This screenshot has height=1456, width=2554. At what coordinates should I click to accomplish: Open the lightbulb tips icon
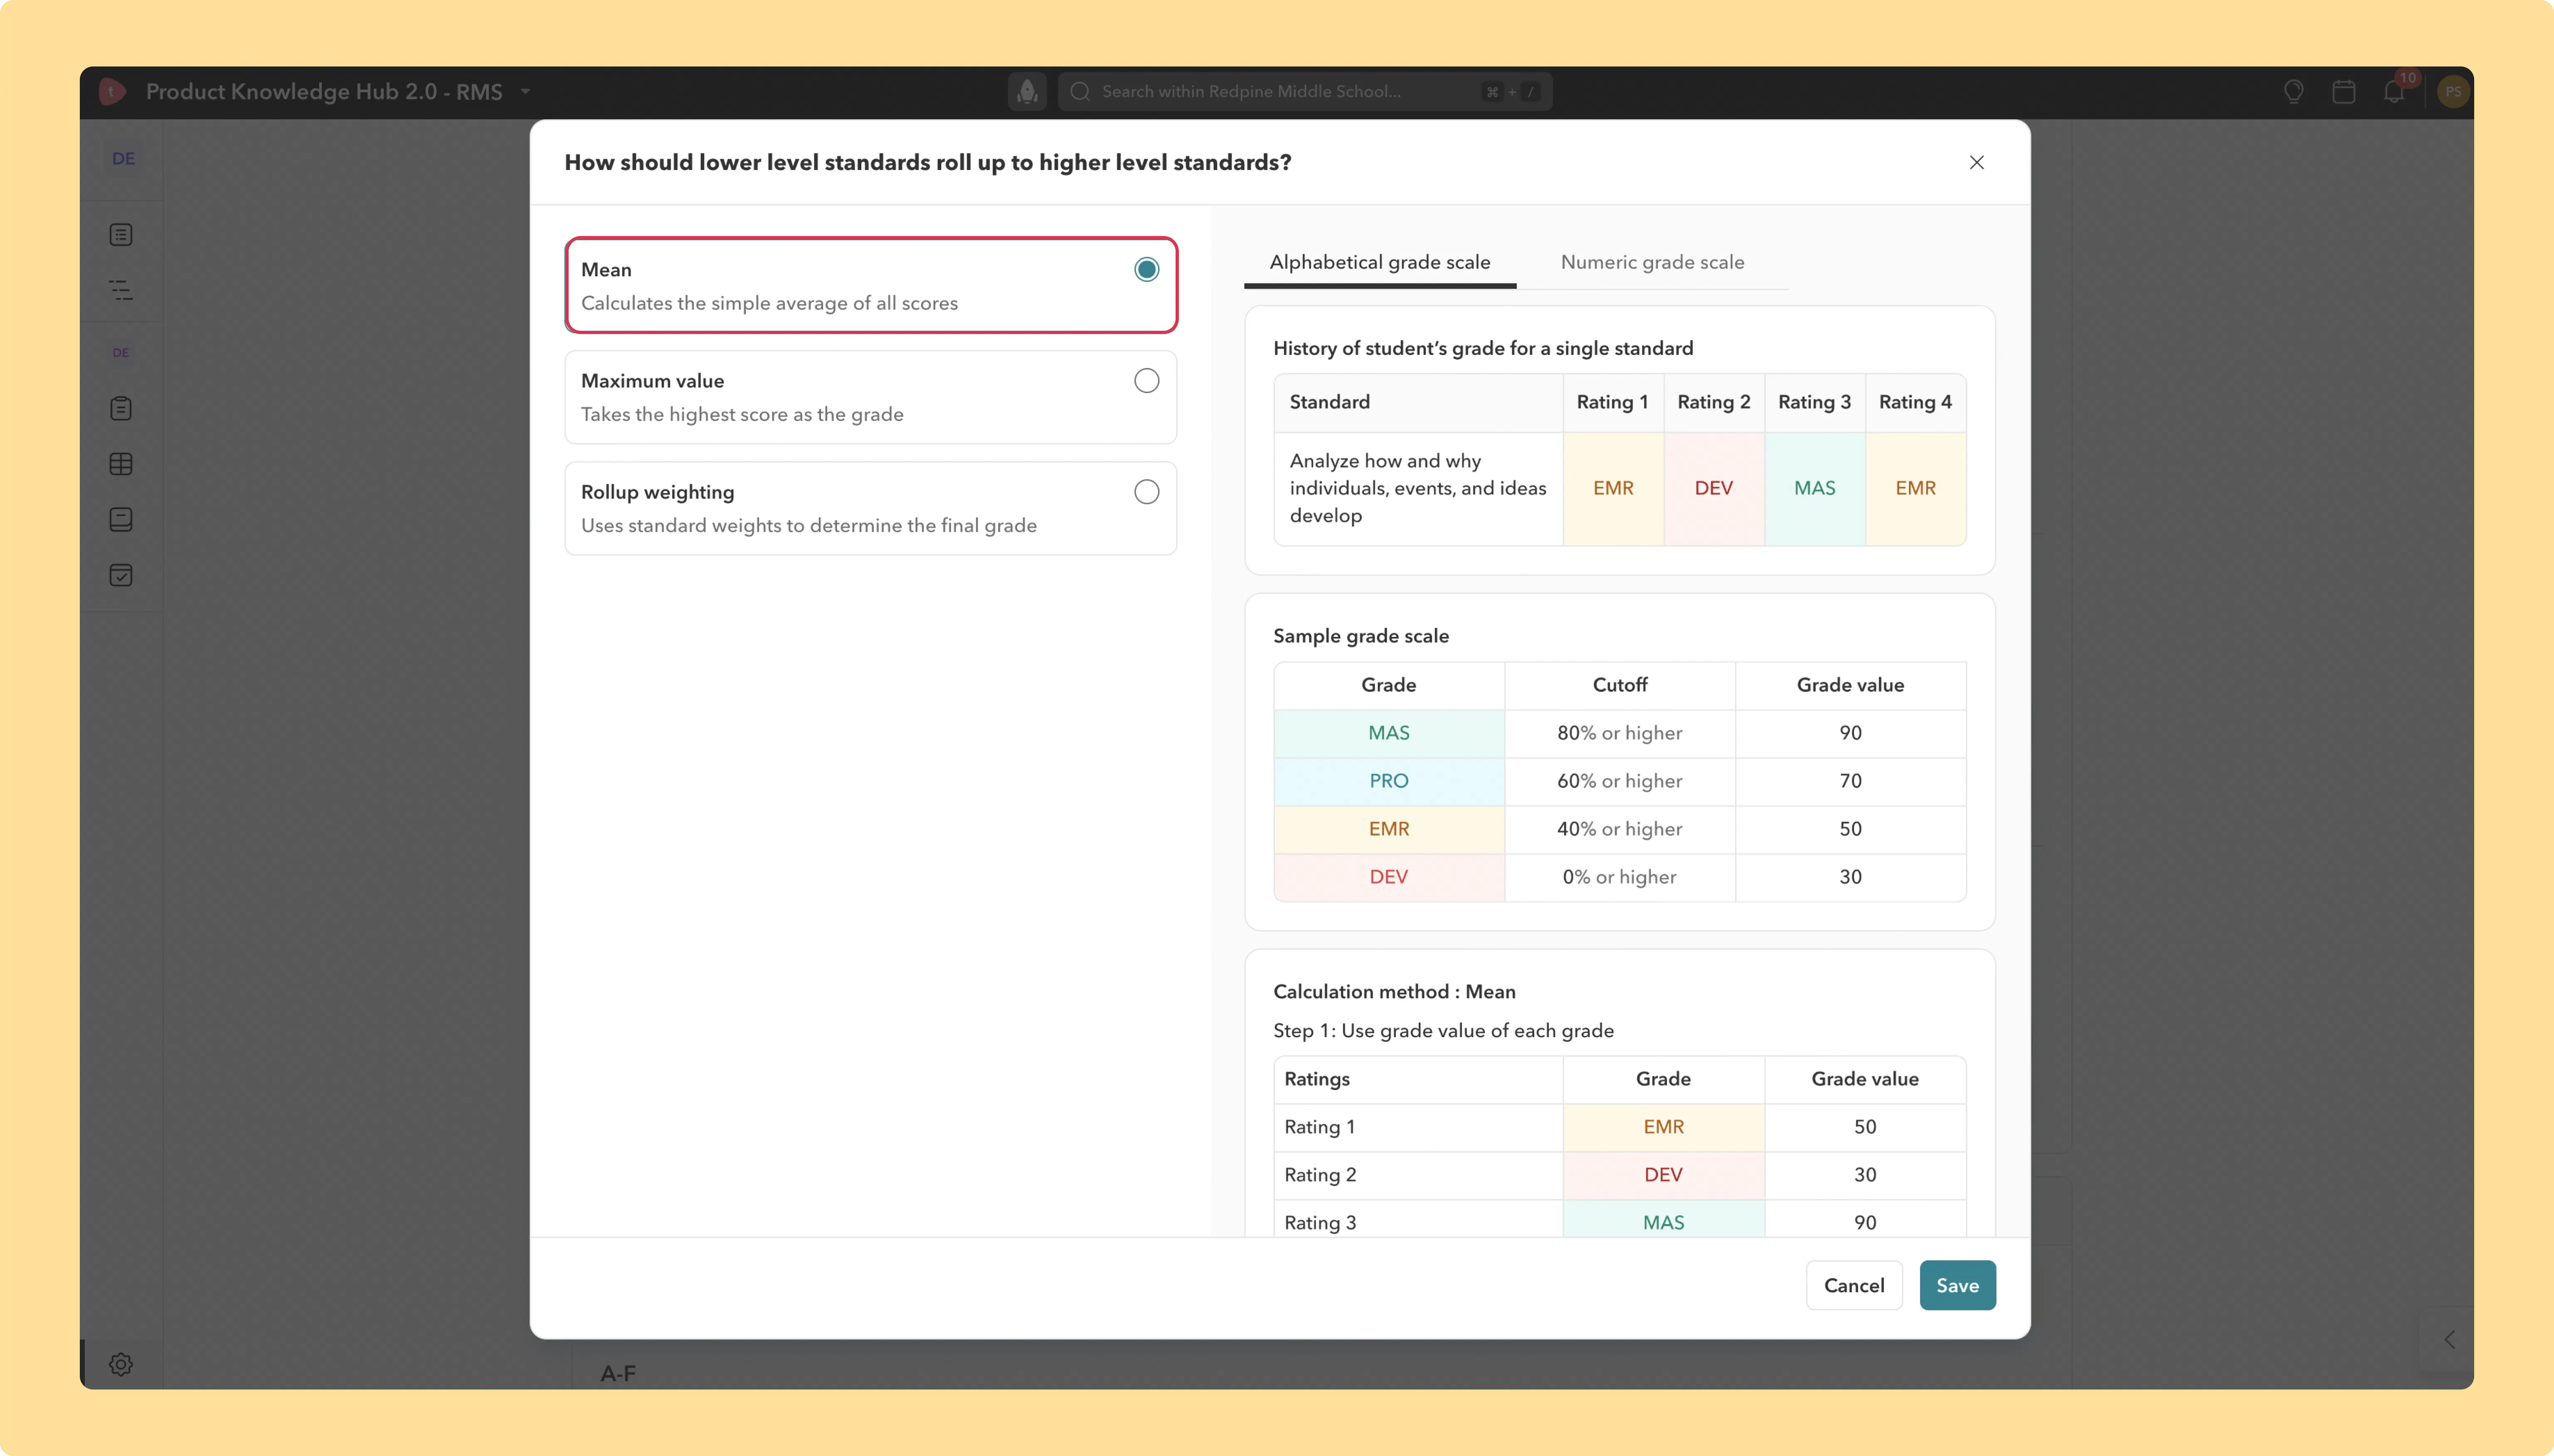2293,92
